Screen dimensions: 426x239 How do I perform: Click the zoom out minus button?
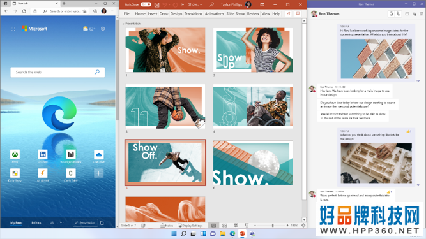point(255,225)
